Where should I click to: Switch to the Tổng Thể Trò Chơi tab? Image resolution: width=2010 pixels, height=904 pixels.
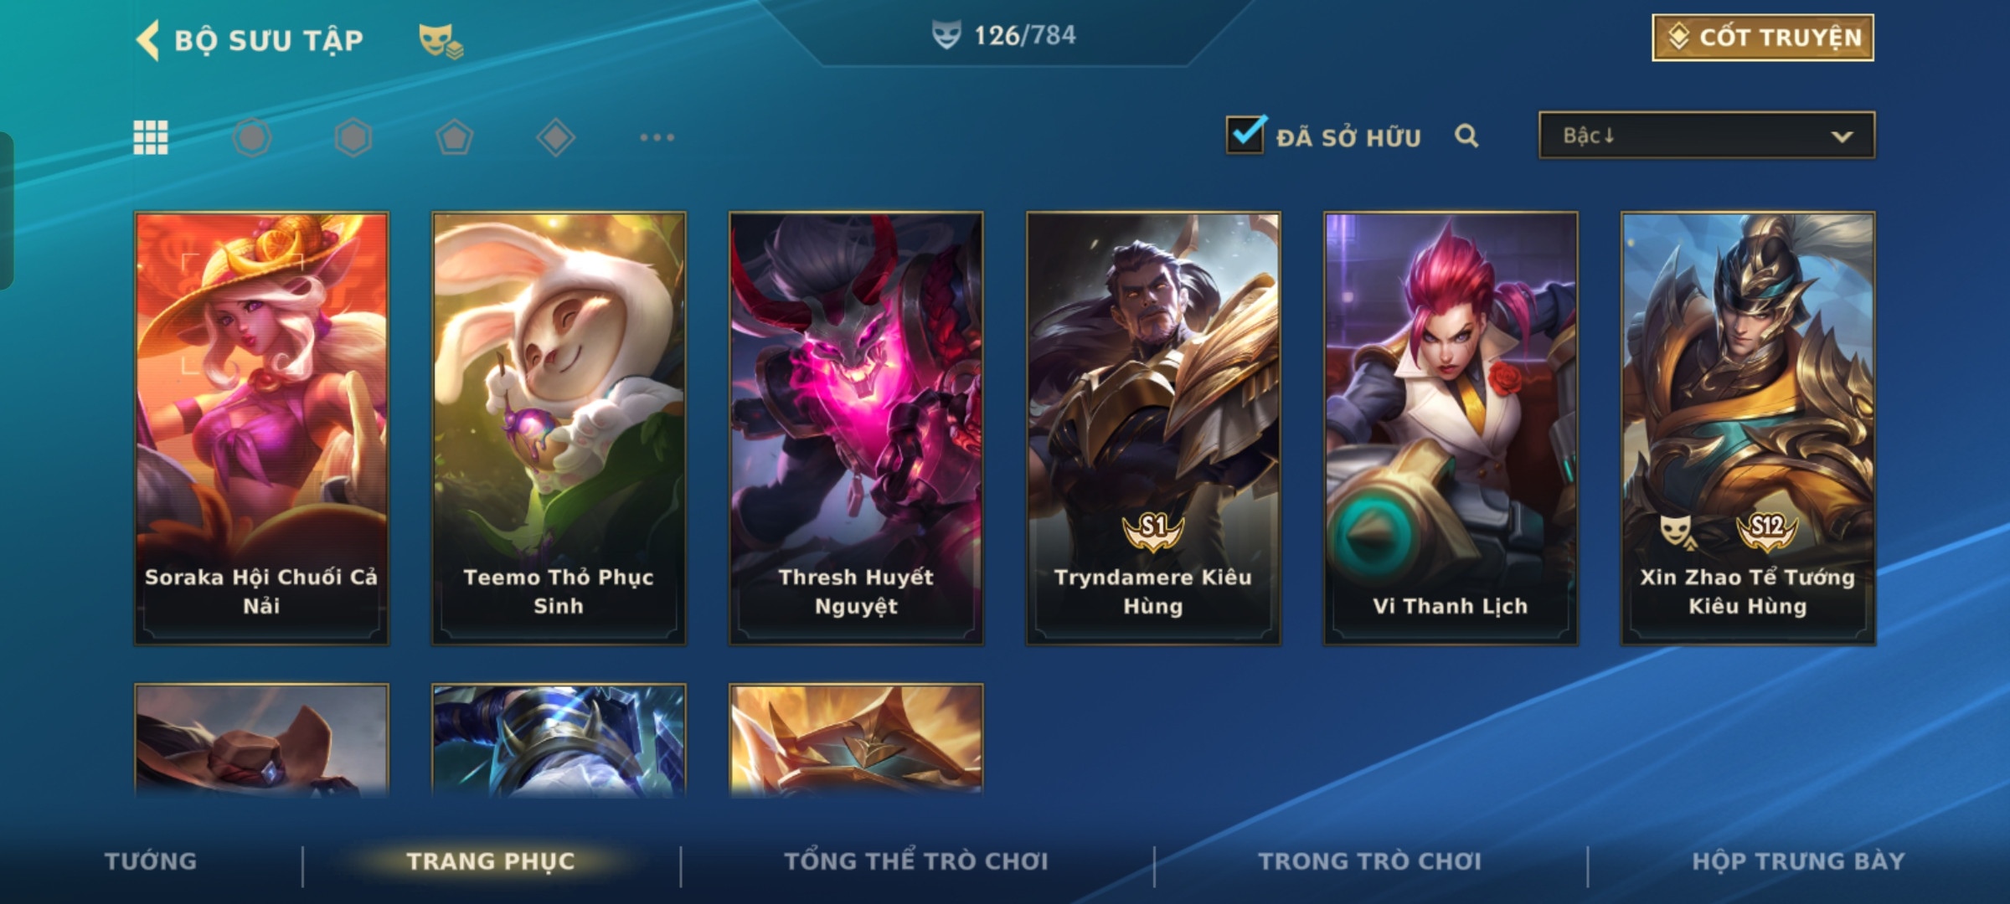916,861
